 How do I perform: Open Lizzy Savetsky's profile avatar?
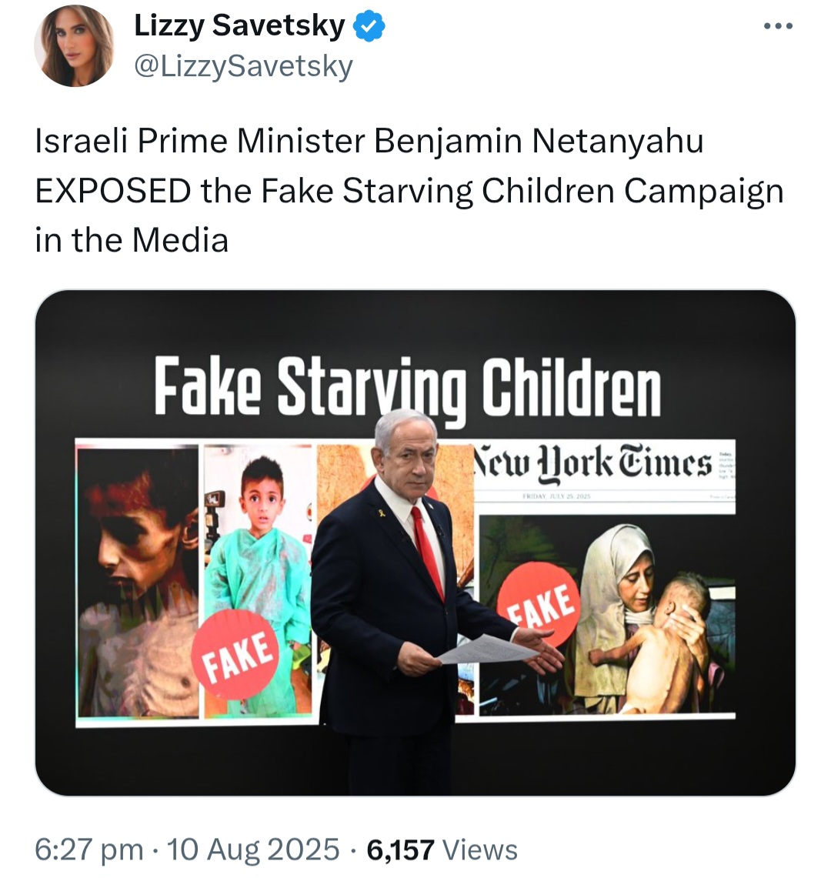pyautogui.click(x=74, y=46)
